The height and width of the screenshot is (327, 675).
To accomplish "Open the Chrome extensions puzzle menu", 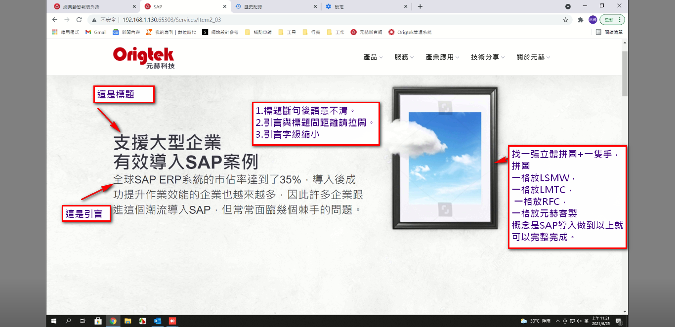I will coord(581,20).
